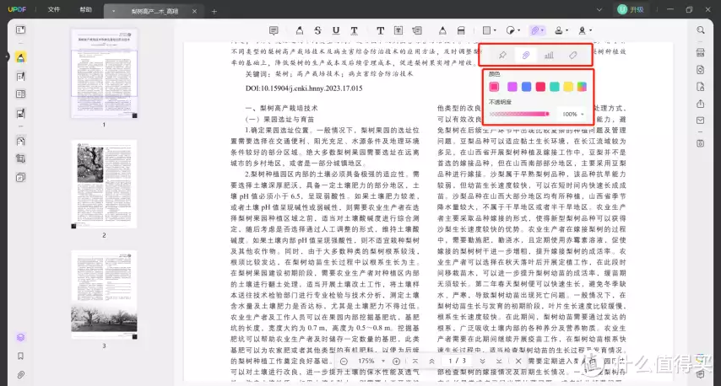Open the 文件 menu

54,9
